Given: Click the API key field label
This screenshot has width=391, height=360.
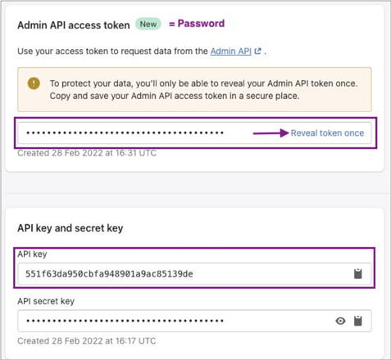Looking at the screenshot, I should click(32, 254).
